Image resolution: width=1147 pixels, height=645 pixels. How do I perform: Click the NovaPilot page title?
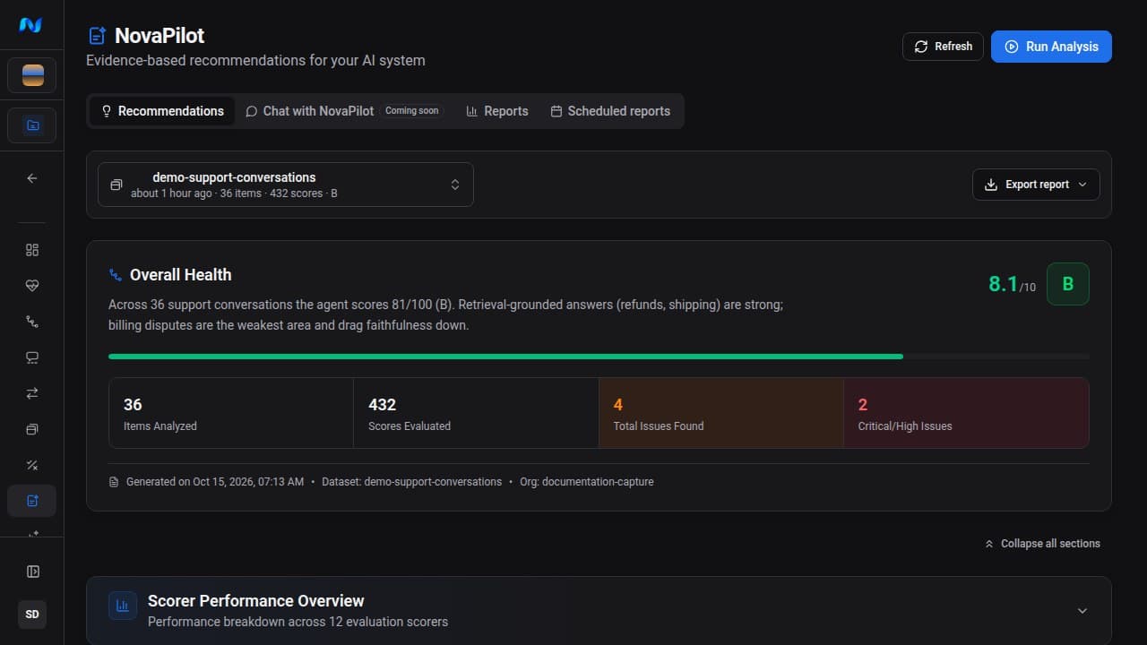160,36
